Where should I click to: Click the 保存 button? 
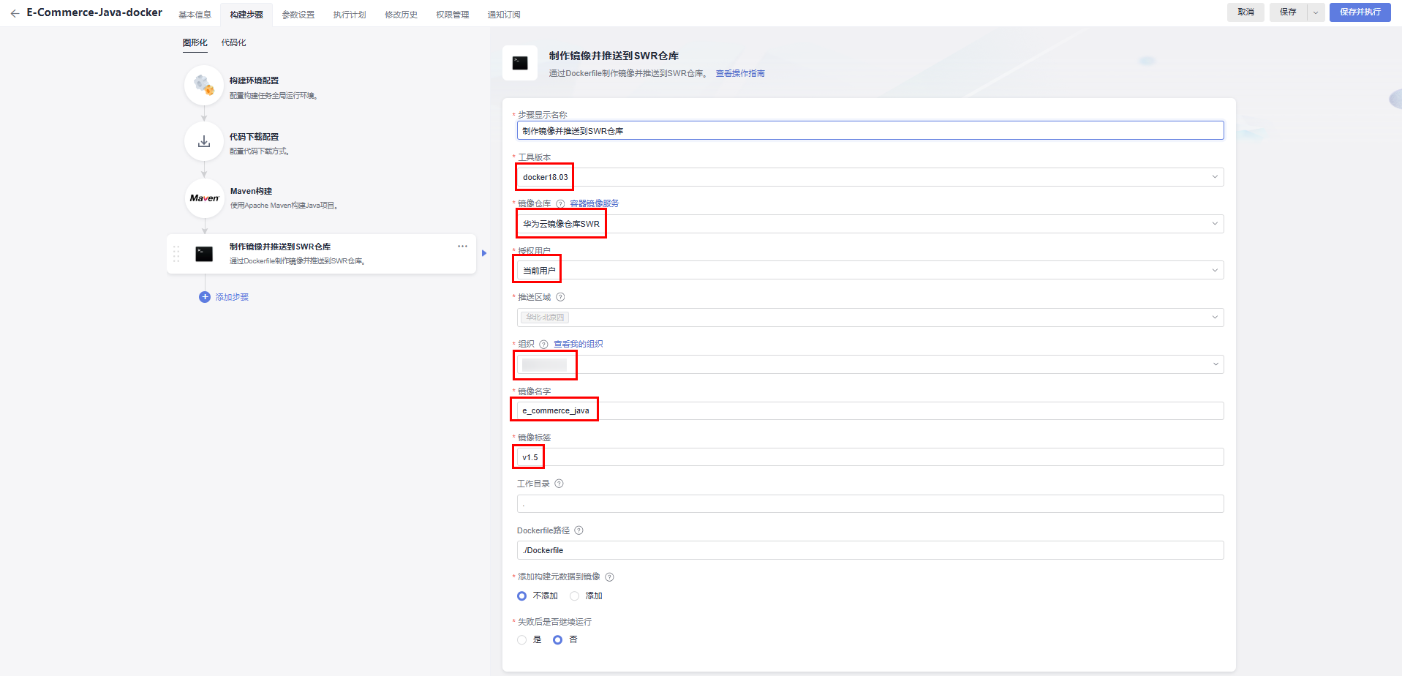tap(1289, 12)
